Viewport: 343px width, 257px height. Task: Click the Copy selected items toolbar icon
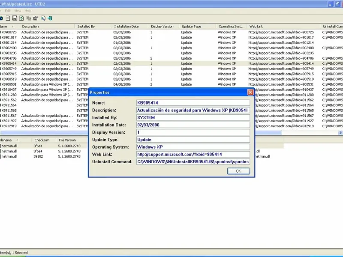29,18
